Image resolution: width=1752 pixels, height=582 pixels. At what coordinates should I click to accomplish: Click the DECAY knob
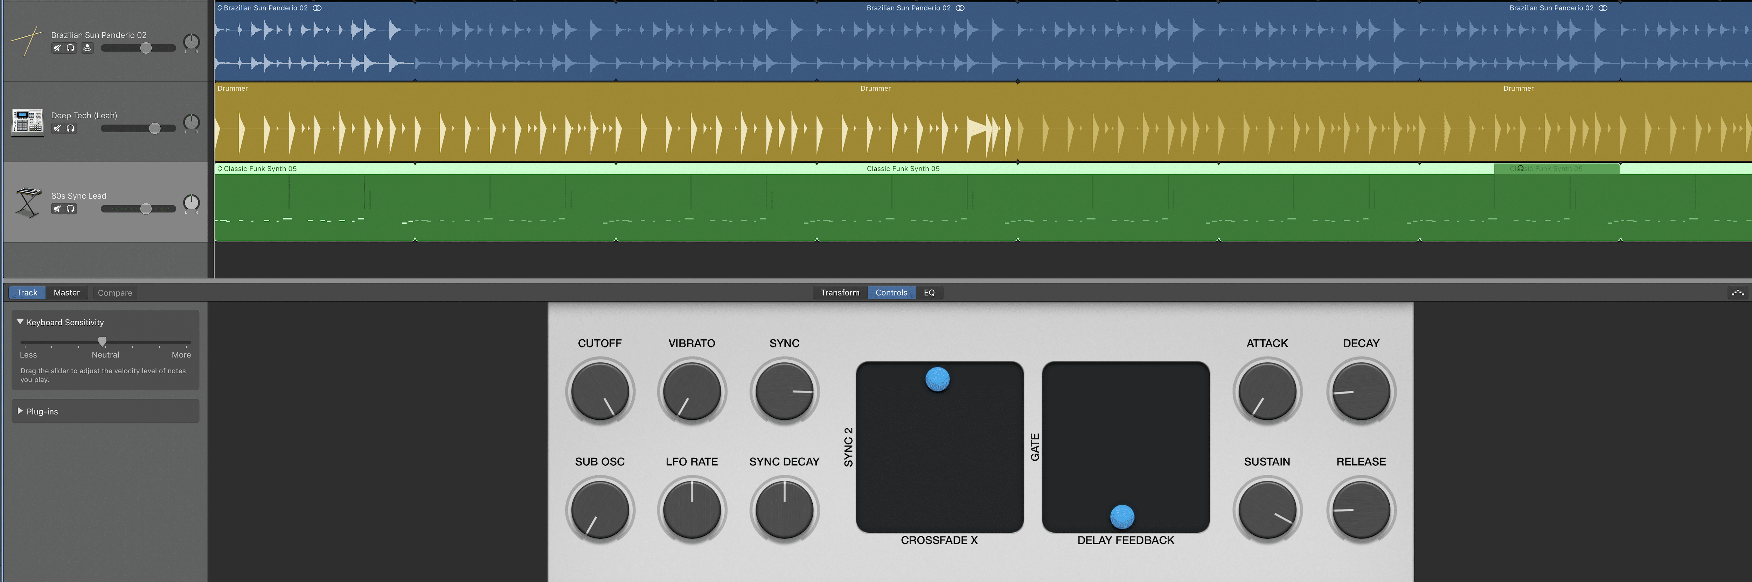click(1361, 392)
